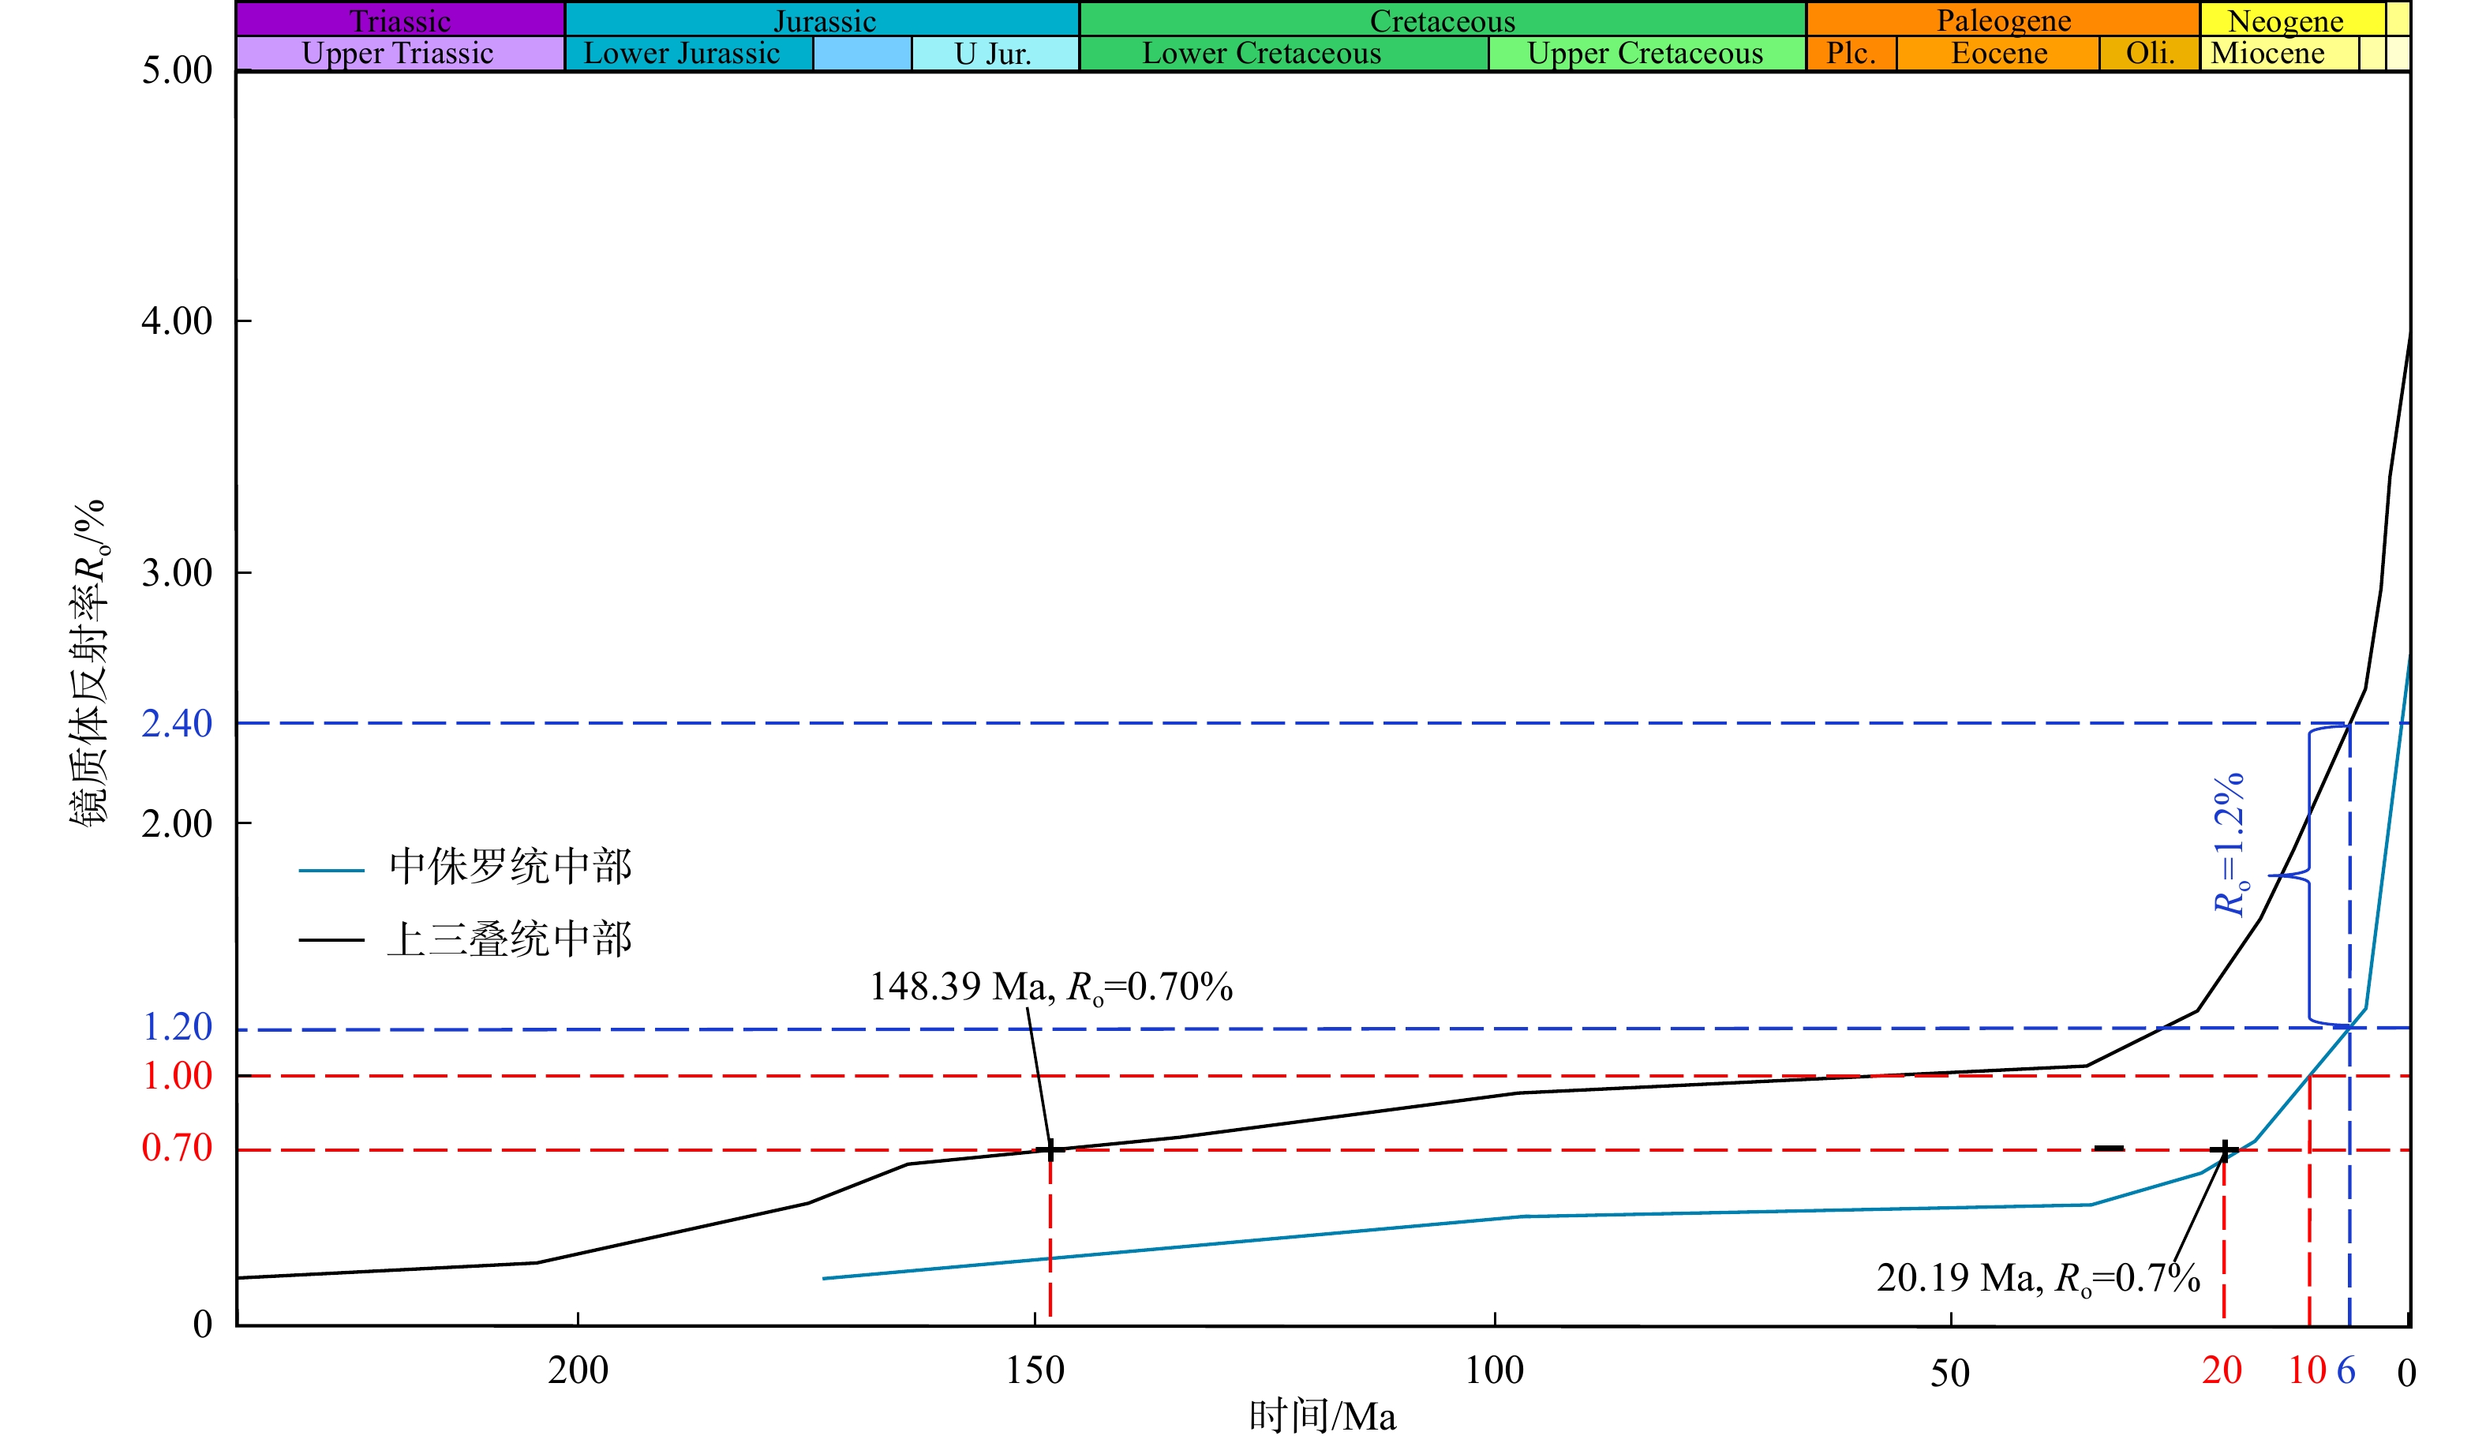Click the Paleogene period header
This screenshot has width=2486, height=1443.
pyautogui.click(x=2003, y=20)
